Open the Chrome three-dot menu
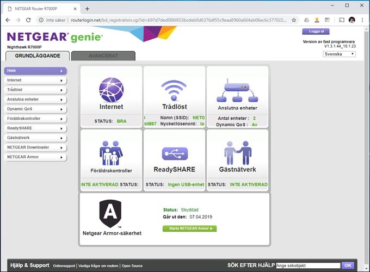Viewport: 370px width, 272px height. 362,20
